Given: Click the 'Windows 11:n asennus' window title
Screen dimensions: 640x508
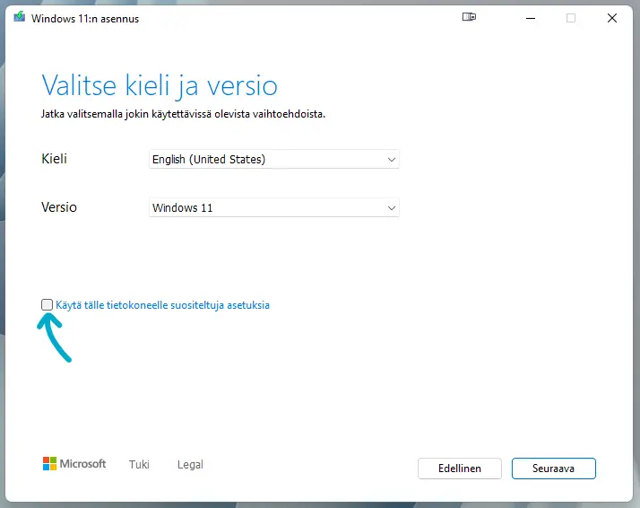Looking at the screenshot, I should point(85,19).
